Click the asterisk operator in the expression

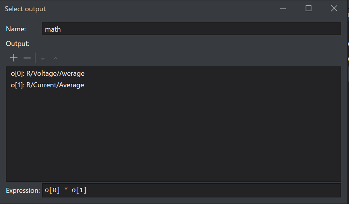coord(66,190)
